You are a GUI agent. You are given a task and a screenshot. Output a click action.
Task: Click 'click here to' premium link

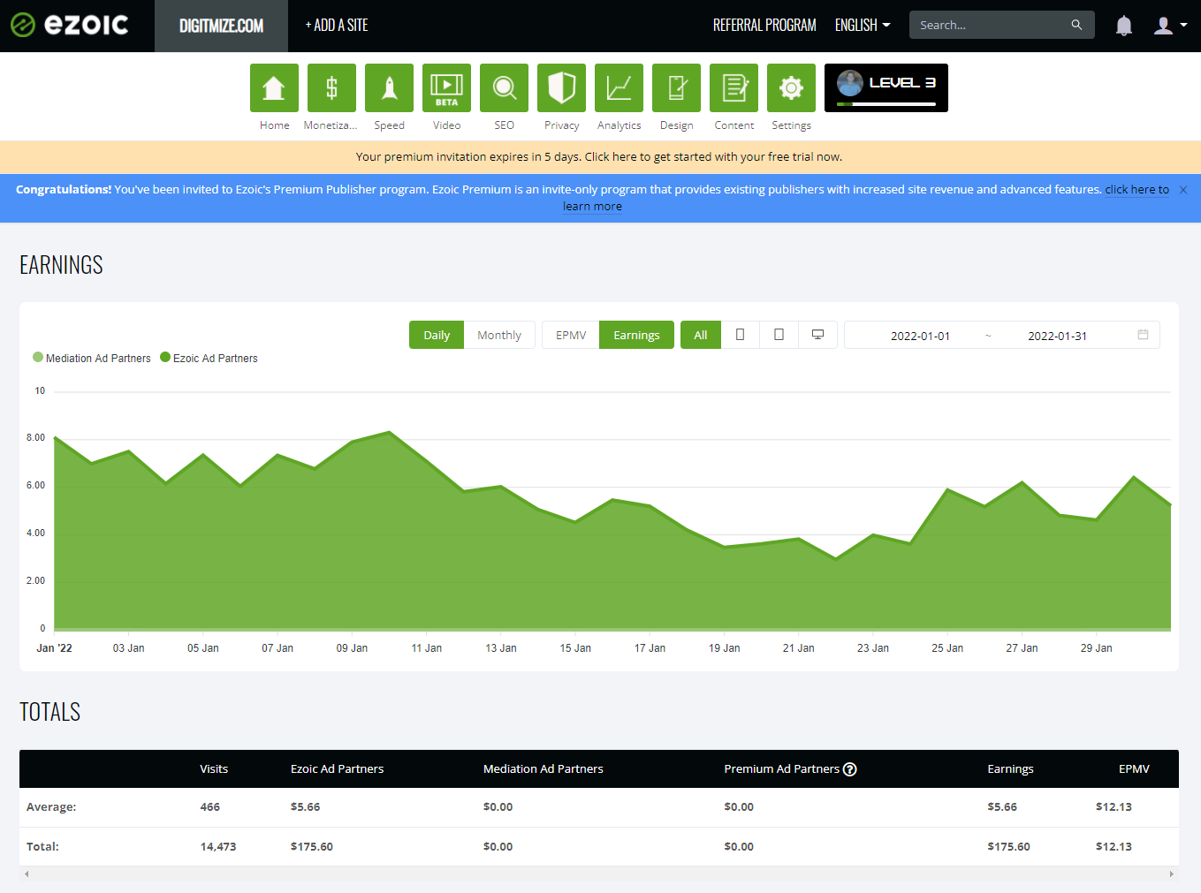[1136, 190]
